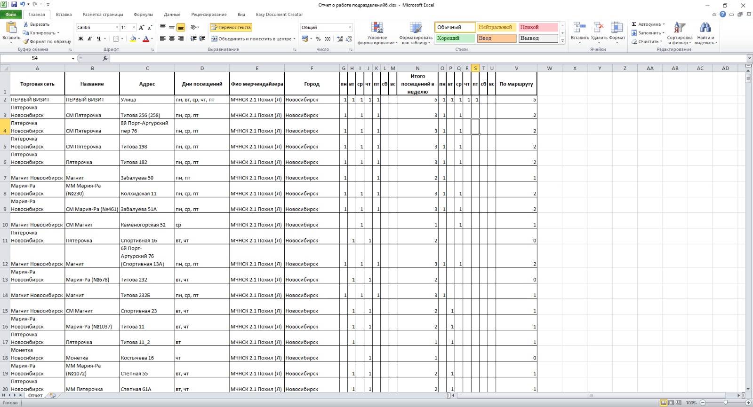This screenshot has width=753, height=407.
Task: Insert cells with Вставить in Ячейки group
Action: tap(580, 32)
